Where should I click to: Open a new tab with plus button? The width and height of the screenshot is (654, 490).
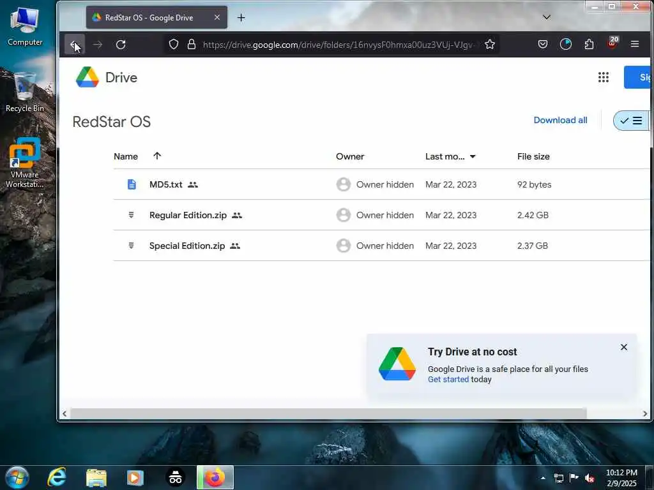241,17
